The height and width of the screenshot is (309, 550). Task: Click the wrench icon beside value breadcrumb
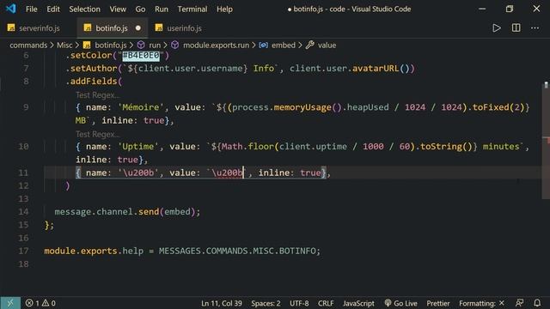(x=309, y=45)
